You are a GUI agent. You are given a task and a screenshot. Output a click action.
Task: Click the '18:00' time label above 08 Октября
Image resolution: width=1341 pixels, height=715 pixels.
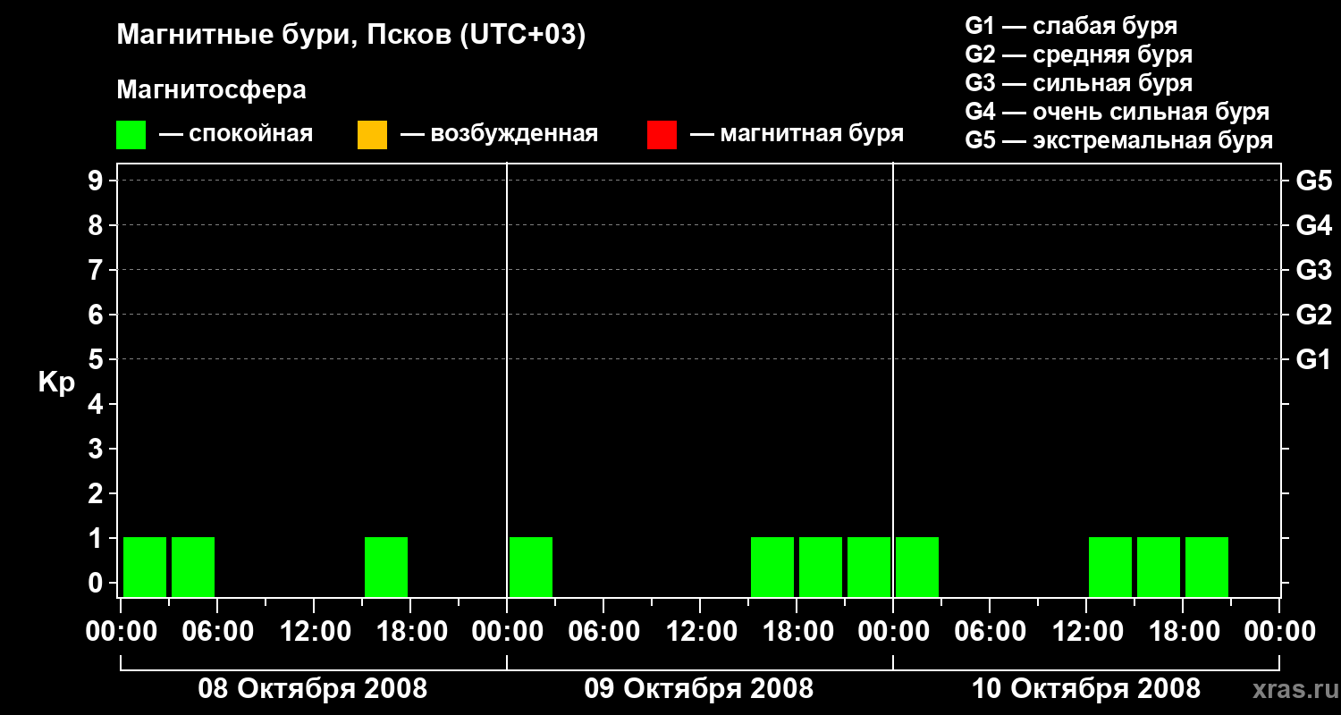pos(410,632)
